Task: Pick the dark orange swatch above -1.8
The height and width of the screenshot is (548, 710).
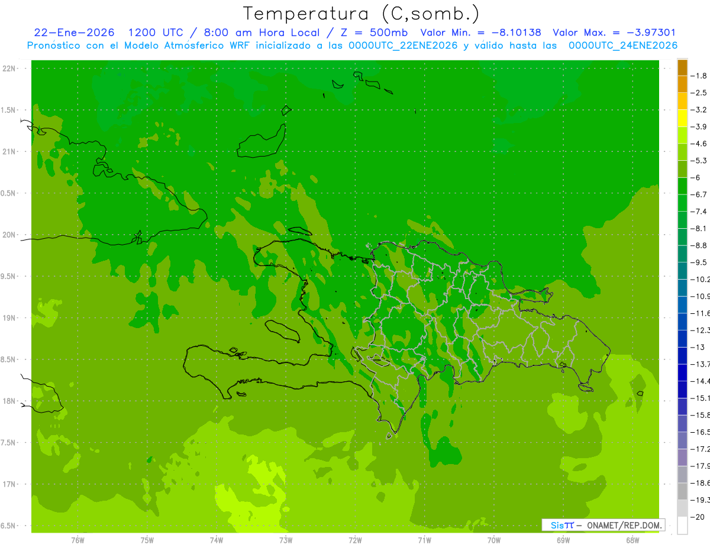Action: (x=682, y=67)
